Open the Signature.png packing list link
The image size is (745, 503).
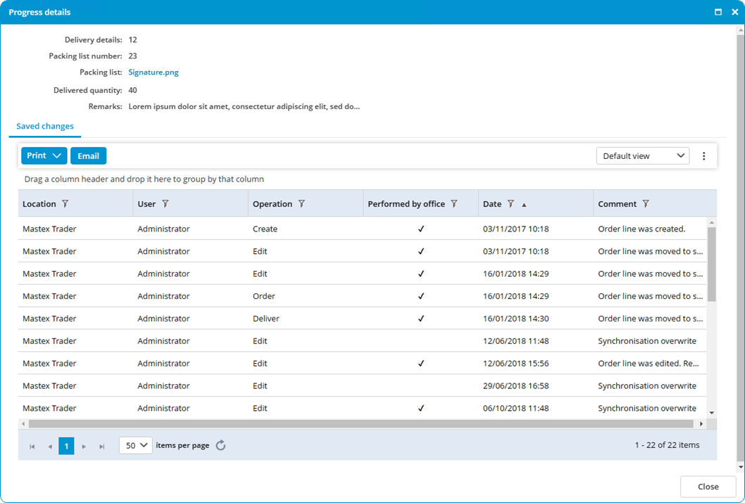click(154, 72)
